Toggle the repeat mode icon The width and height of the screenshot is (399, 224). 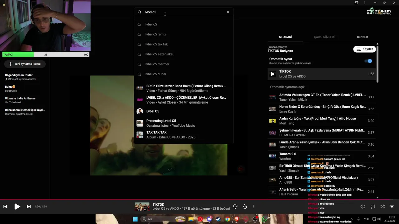(x=373, y=207)
